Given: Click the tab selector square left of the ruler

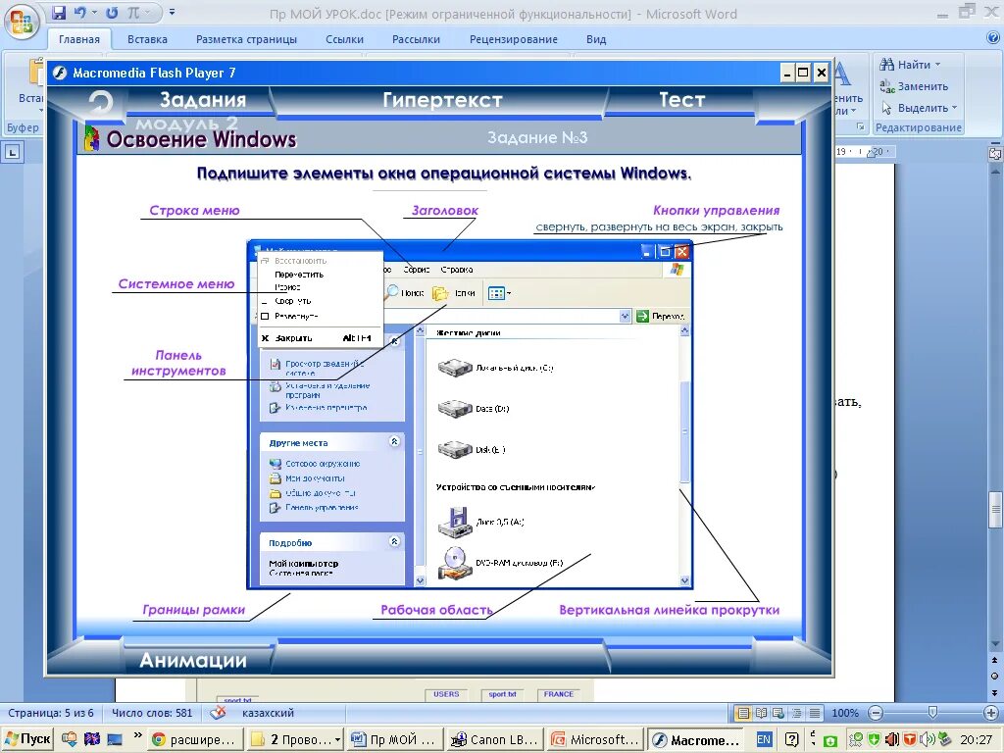Looking at the screenshot, I should tap(12, 152).
